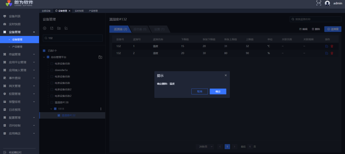This screenshot has height=154, width=345.
Task: Check the 温湿度#138 checkbox
Action: (52, 102)
